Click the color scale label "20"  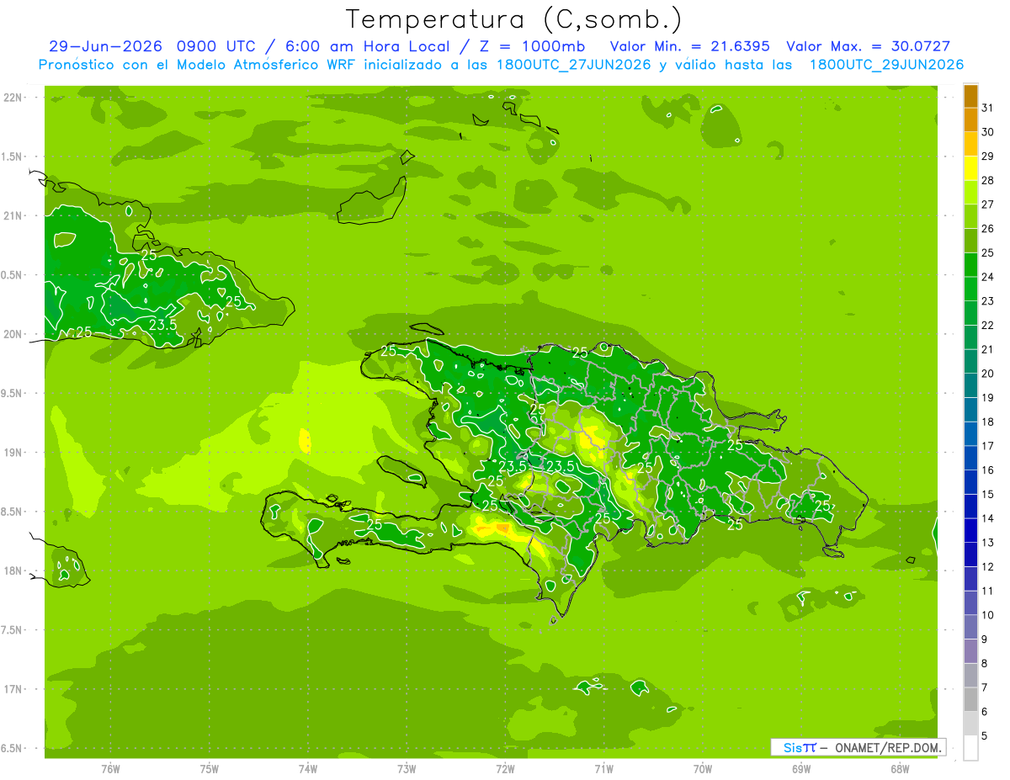[x=988, y=374]
